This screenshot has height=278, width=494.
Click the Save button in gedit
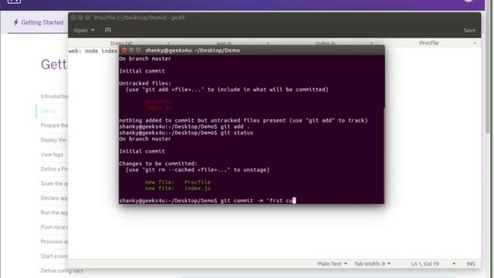point(469,30)
